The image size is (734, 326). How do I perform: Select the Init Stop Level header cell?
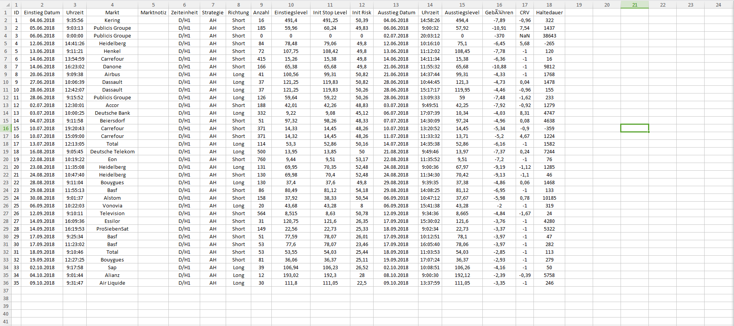pos(330,12)
